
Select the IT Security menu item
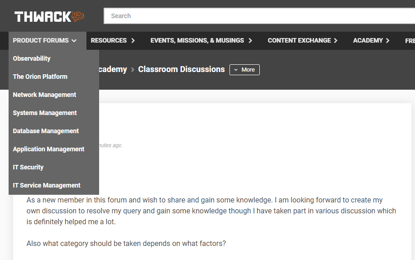(x=28, y=167)
